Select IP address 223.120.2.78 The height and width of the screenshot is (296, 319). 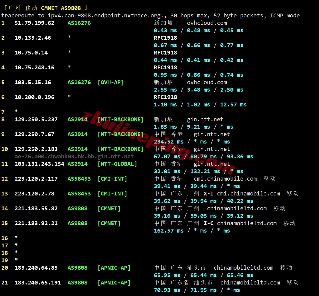click(x=34, y=194)
